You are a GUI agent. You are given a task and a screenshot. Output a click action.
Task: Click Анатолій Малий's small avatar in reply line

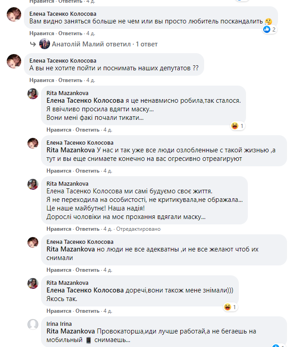point(44,44)
